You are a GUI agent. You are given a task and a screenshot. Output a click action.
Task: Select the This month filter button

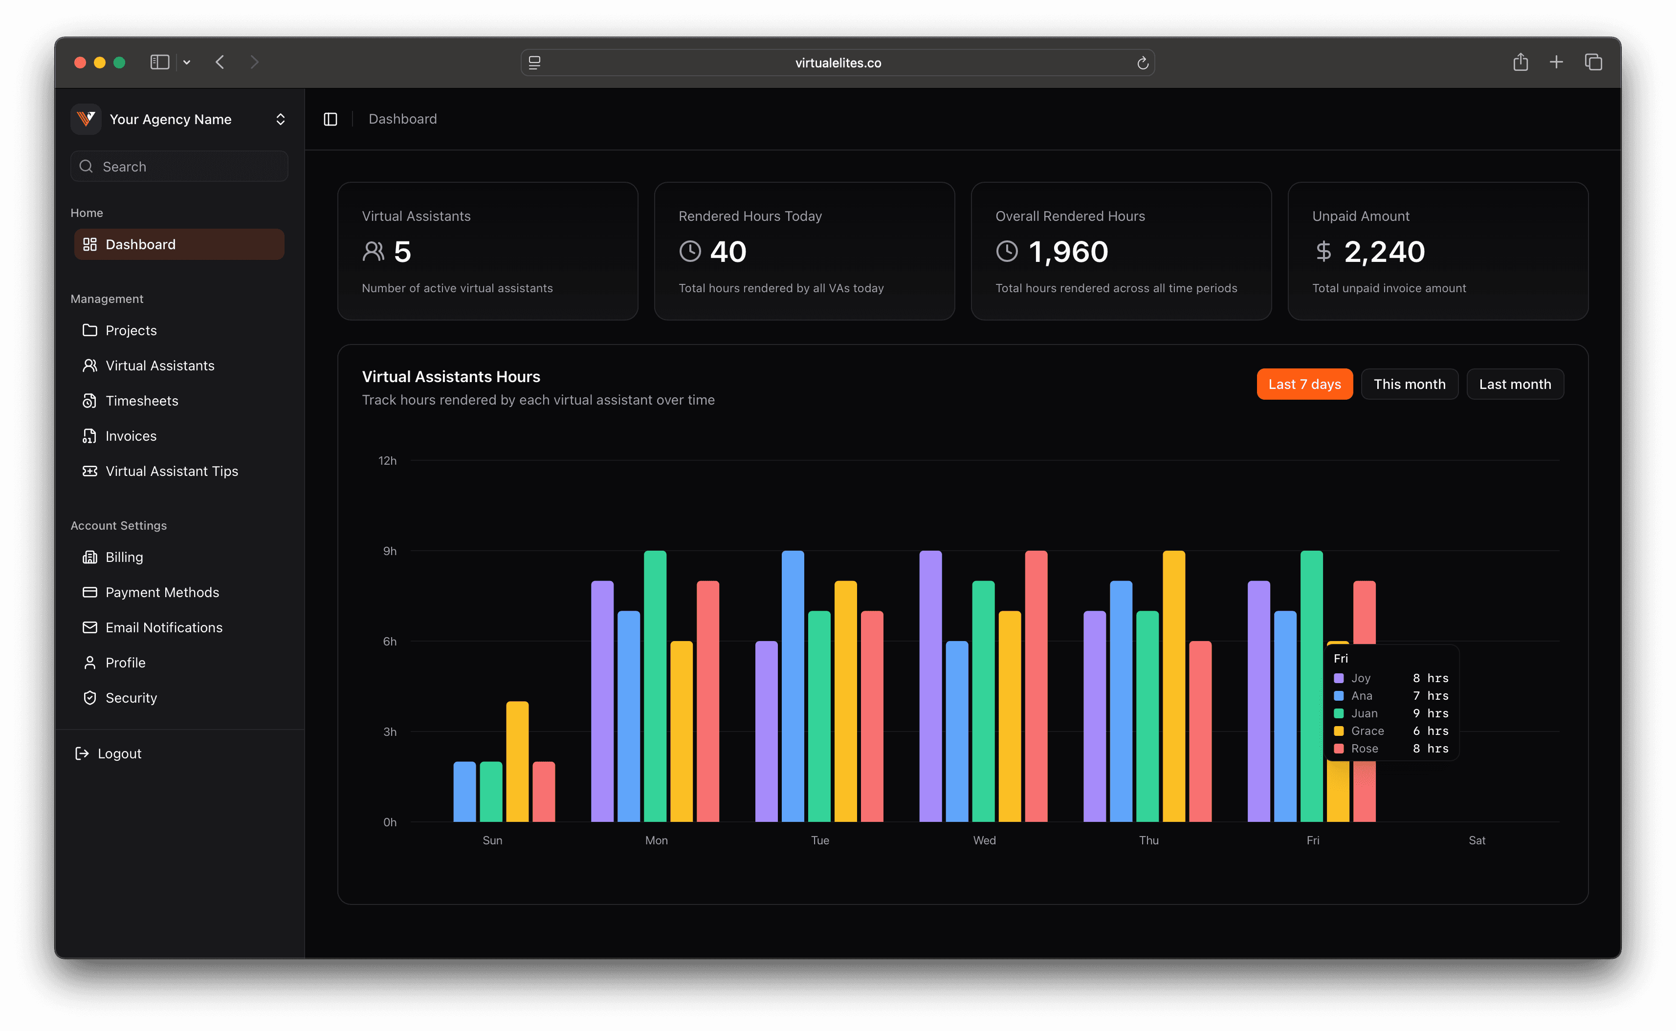click(1409, 384)
